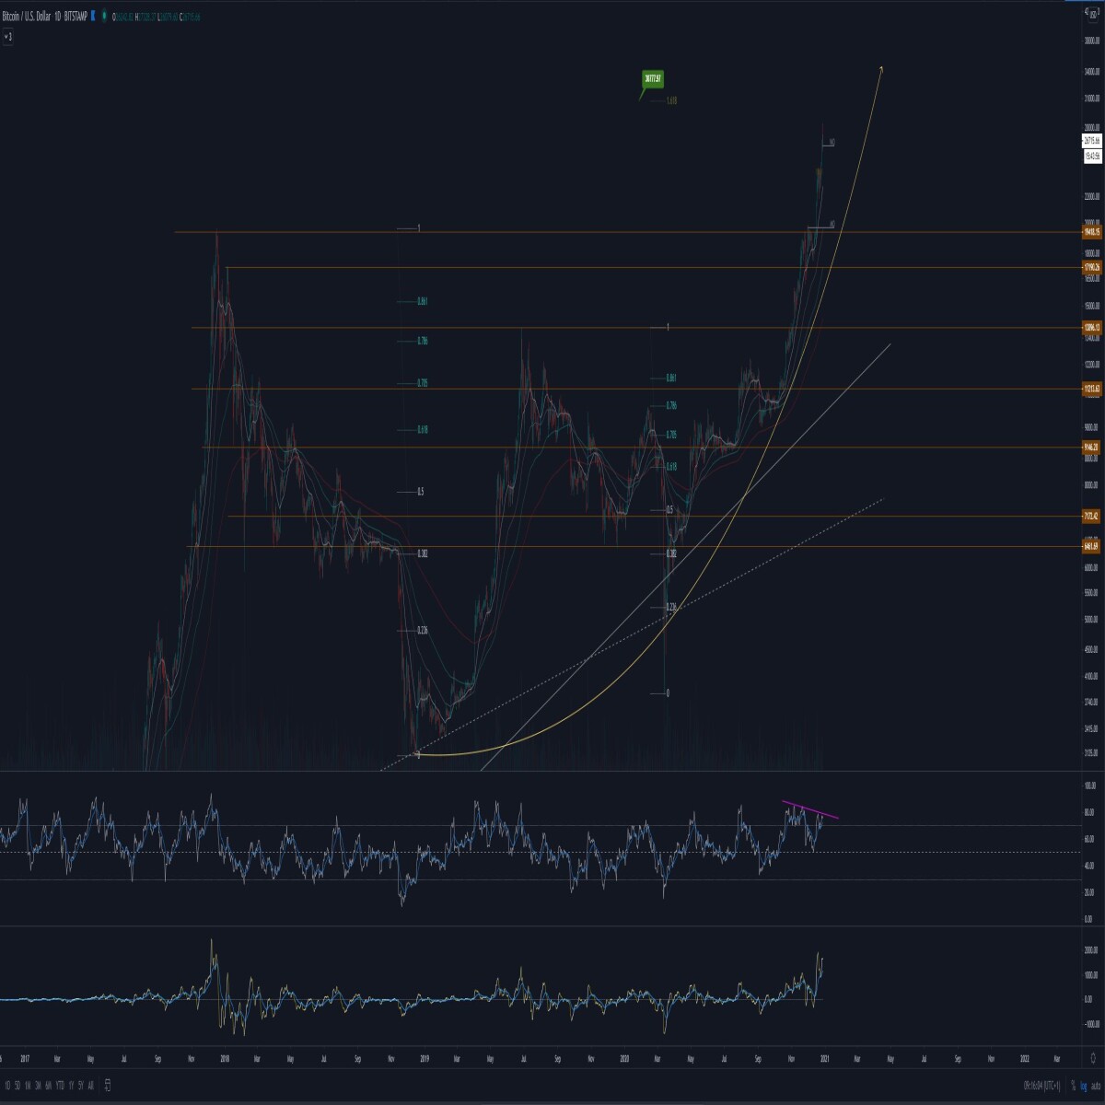Set range to 6M
Screen dimensions: 1105x1105
pos(49,1087)
